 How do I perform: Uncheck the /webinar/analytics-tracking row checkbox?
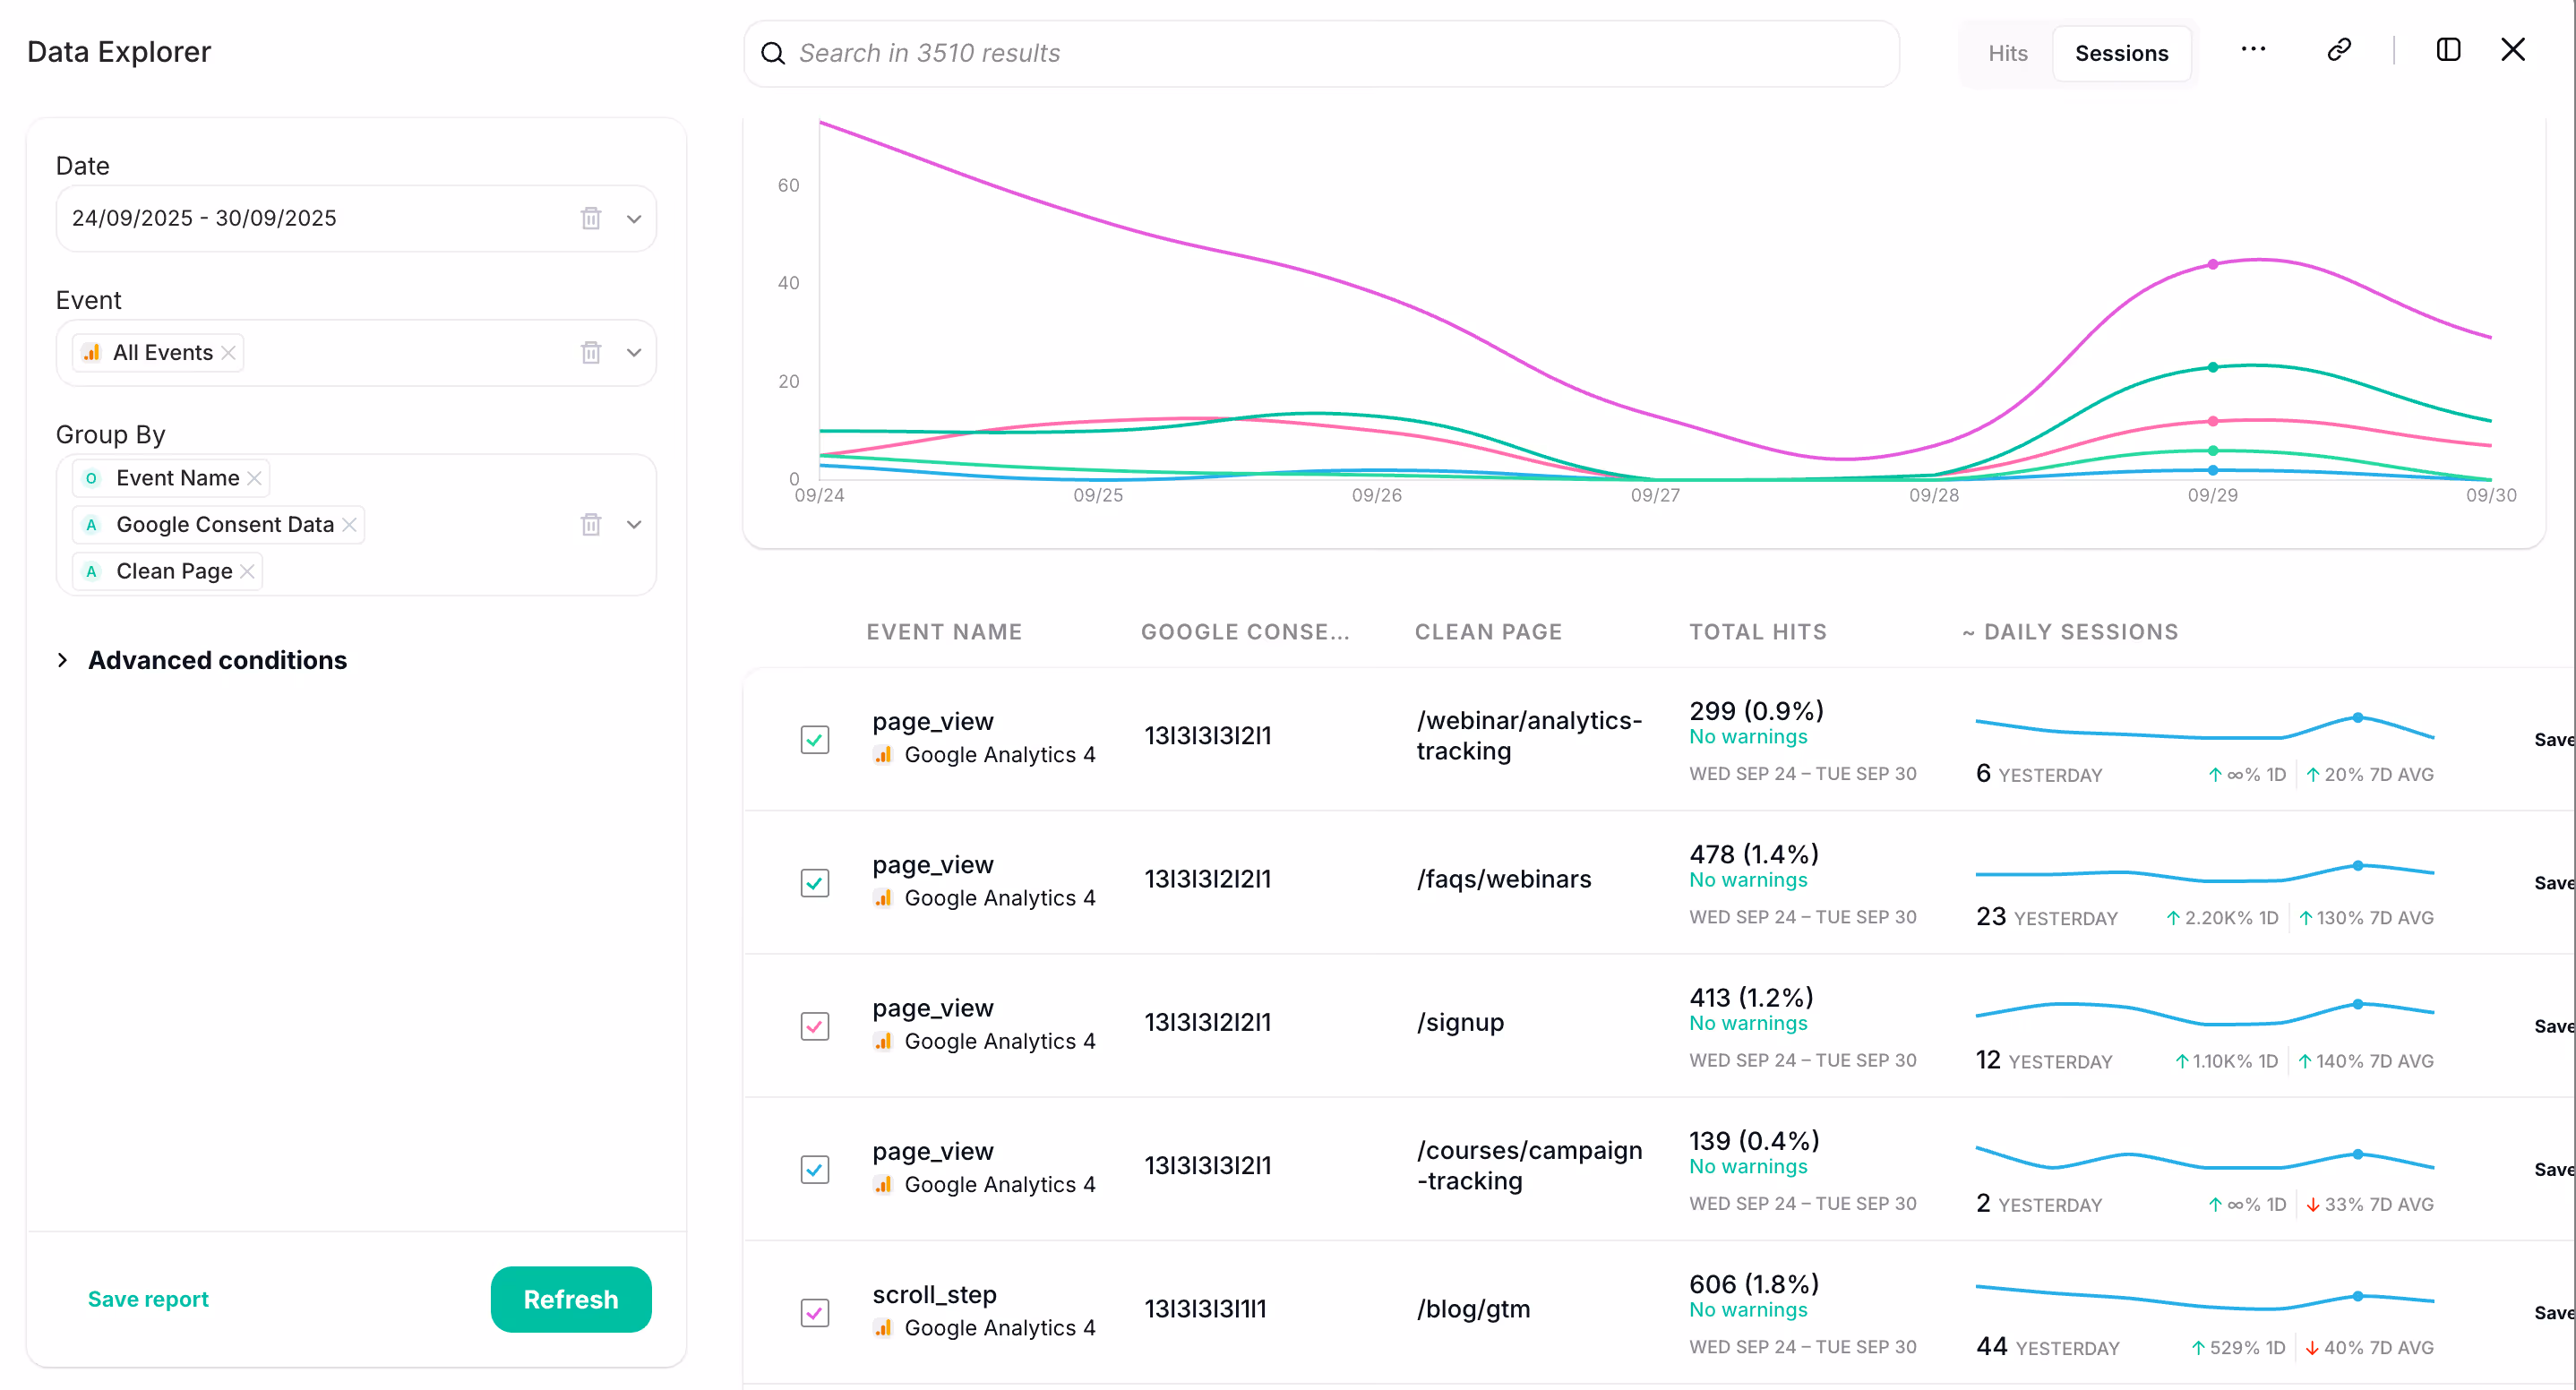[x=814, y=739]
